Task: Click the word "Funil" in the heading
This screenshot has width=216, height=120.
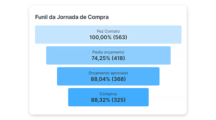Action: [40, 17]
